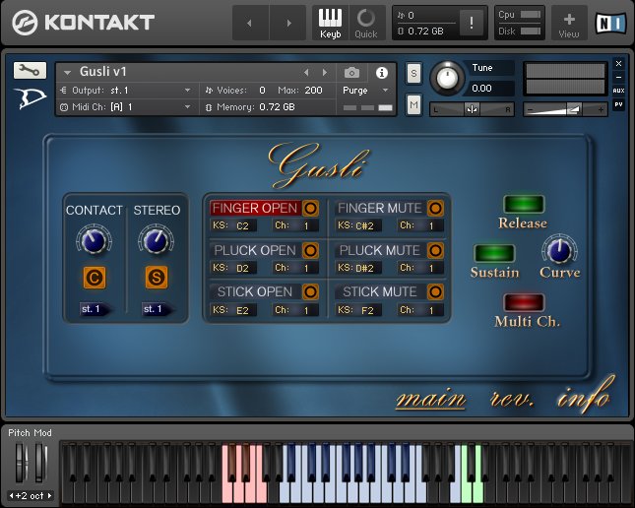The image size is (635, 508).
Task: Select the STICK MUTE articulation
Action: click(380, 291)
